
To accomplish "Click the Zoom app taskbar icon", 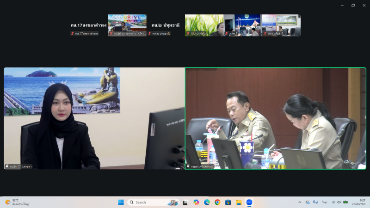I will click(249, 202).
